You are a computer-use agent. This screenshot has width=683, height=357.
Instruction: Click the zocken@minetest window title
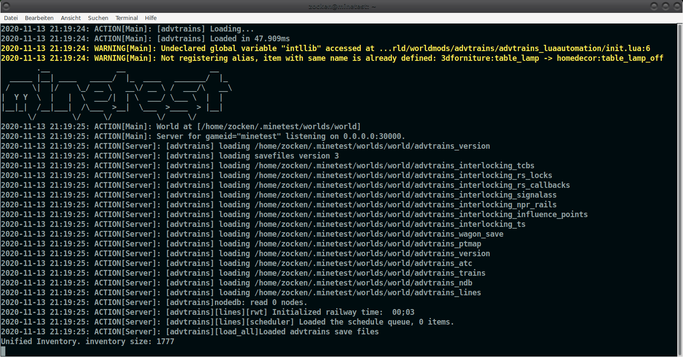[x=341, y=6]
